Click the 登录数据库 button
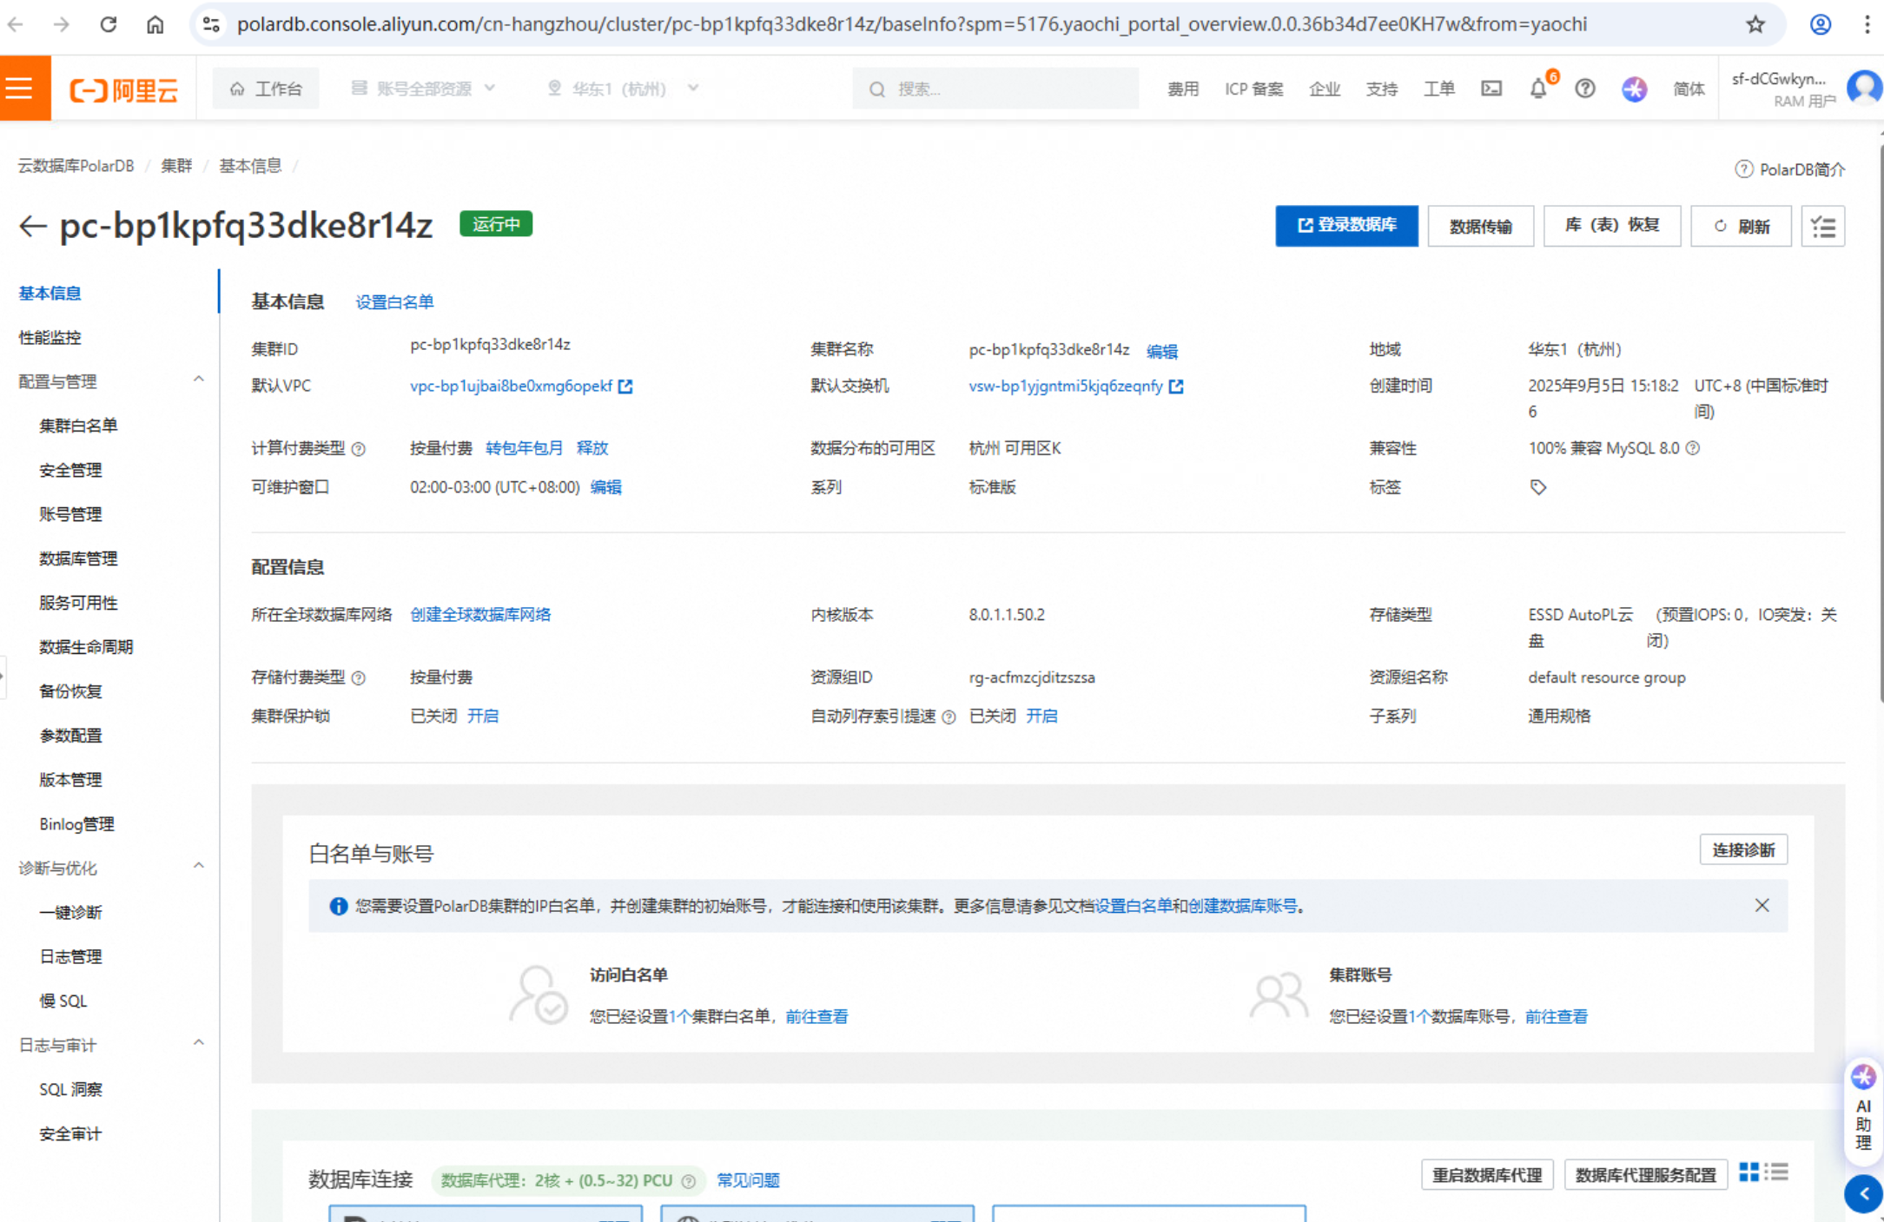 click(x=1346, y=226)
